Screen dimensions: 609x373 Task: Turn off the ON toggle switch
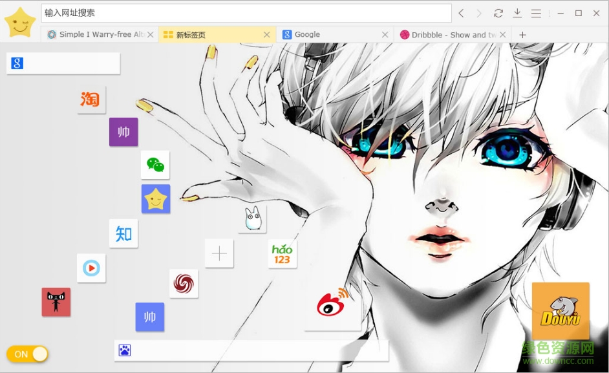tap(27, 354)
